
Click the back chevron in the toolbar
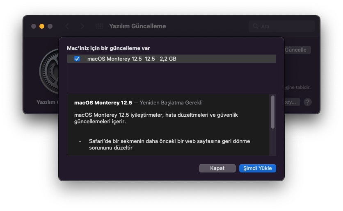[67, 26]
